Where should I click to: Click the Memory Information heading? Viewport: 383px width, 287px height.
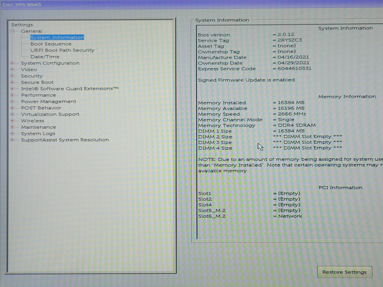coord(347,97)
